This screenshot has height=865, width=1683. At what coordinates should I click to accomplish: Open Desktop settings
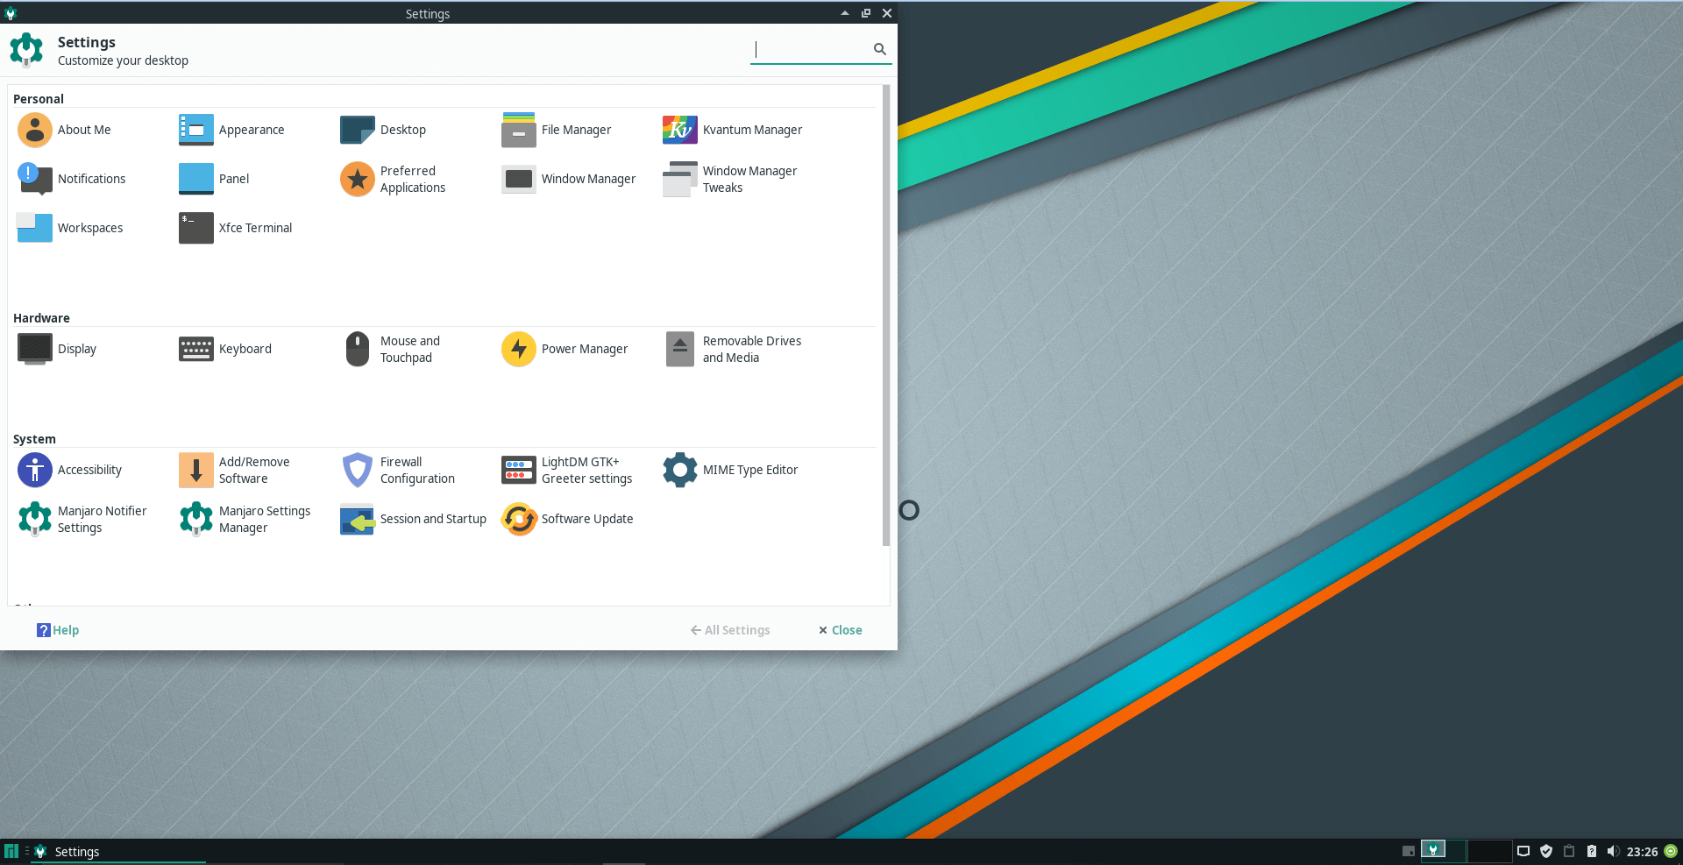click(383, 130)
